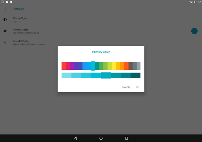Viewport: 202px width, 142px height.
Task: Pick the blue-grey swatch
Action: 135,66
